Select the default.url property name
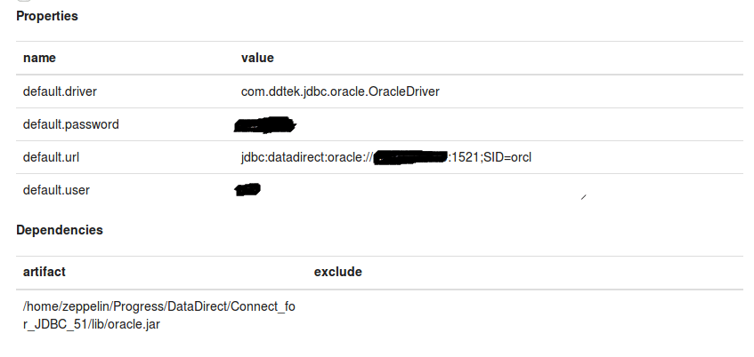The width and height of the screenshot is (754, 357). pos(53,157)
